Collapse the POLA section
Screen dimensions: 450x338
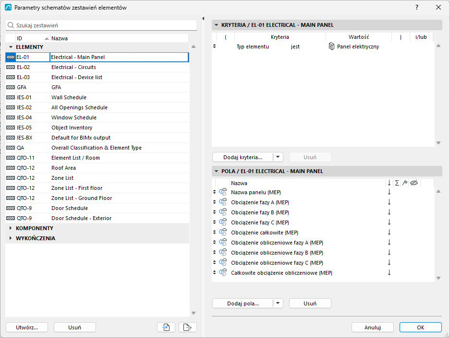pos(216,171)
